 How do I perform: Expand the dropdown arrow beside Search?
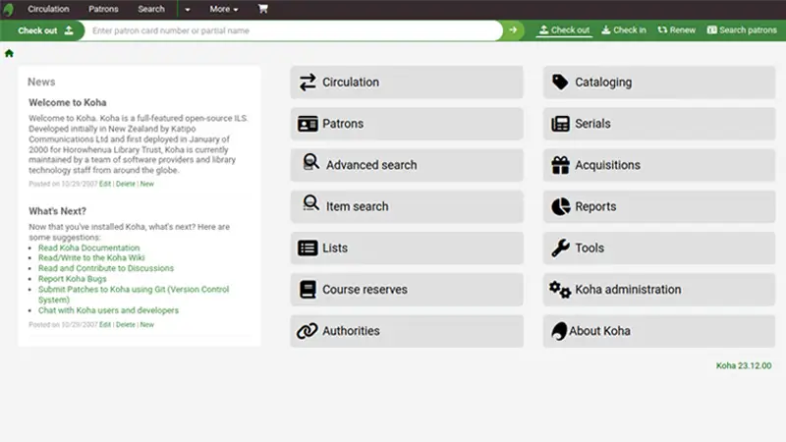[187, 9]
